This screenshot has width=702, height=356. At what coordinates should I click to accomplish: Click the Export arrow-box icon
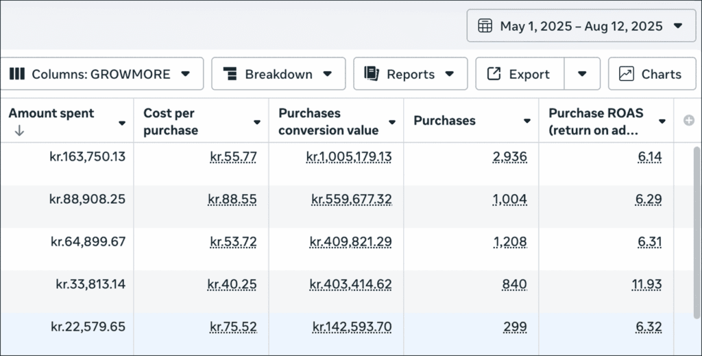(x=494, y=74)
